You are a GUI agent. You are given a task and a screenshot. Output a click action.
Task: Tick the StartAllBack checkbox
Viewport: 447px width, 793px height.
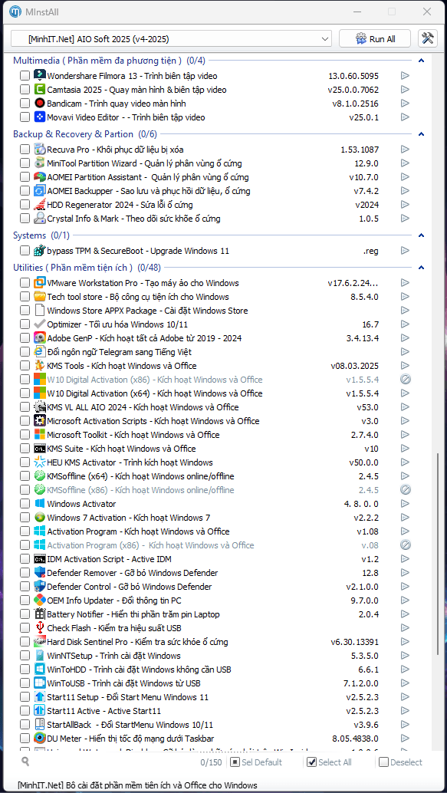coord(25,725)
